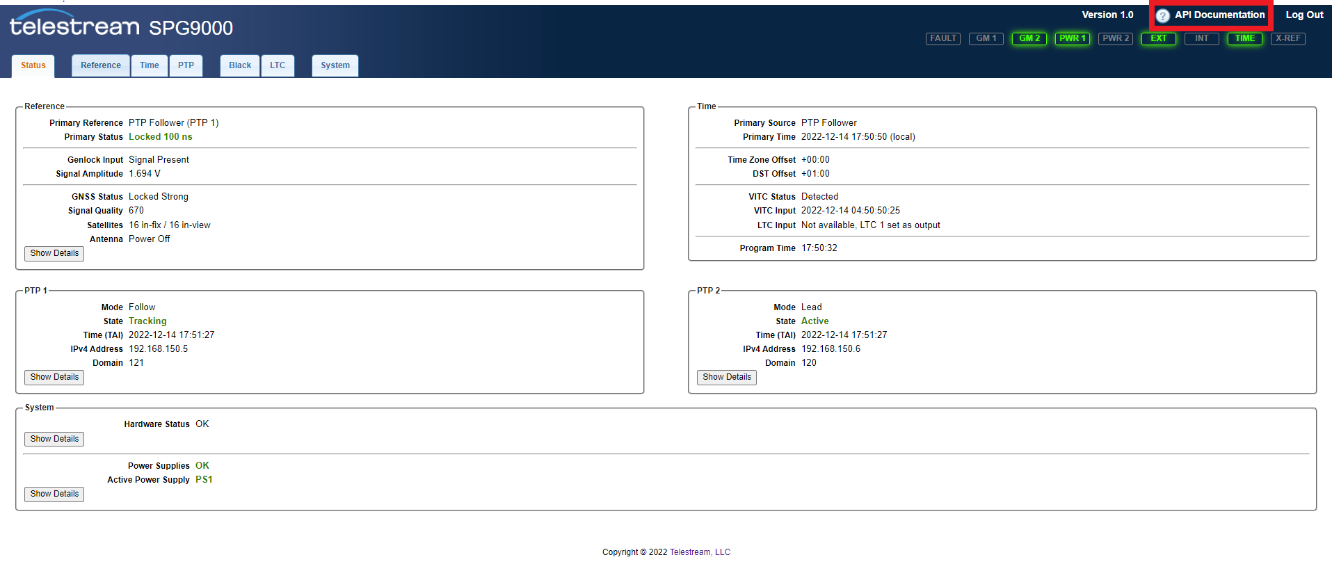
Task: Show Details for PTP 2
Action: [x=727, y=377]
